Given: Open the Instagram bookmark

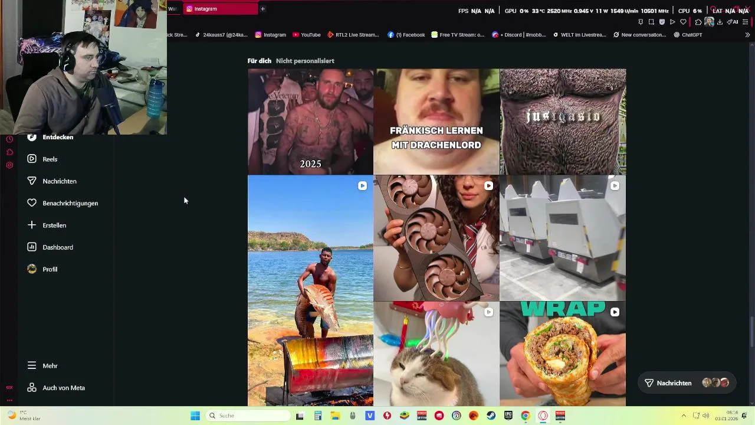Looking at the screenshot, I should (x=270, y=35).
